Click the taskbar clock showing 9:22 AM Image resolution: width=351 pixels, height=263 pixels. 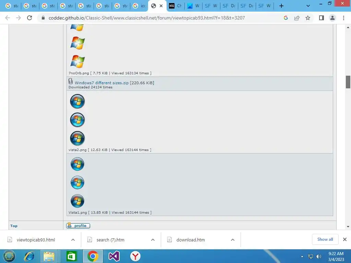pos(336,256)
